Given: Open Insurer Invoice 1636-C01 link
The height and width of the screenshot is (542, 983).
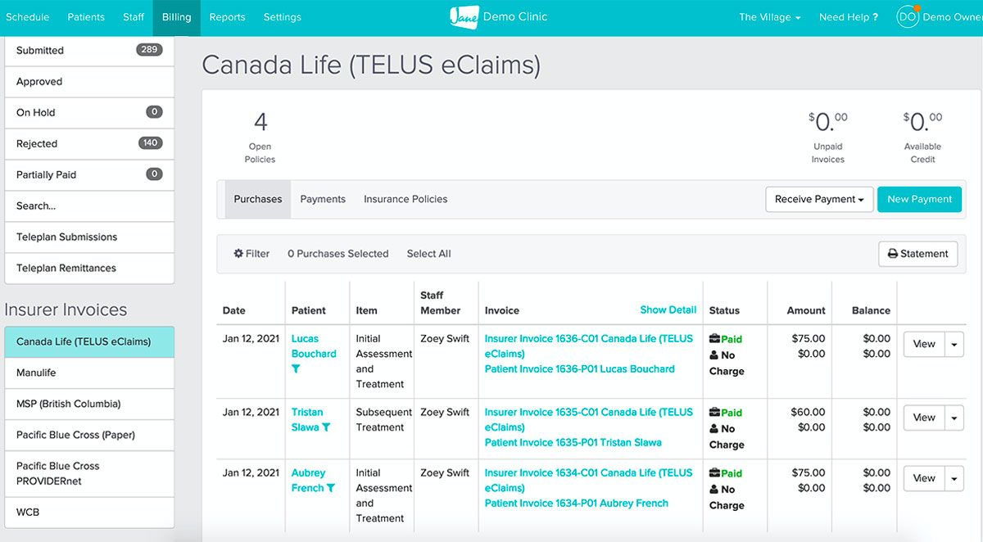Looking at the screenshot, I should point(588,339).
